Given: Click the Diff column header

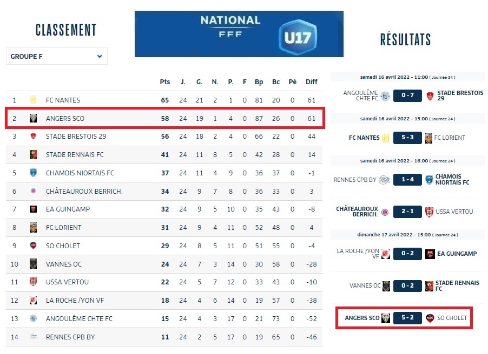Looking at the screenshot, I should pos(312,82).
